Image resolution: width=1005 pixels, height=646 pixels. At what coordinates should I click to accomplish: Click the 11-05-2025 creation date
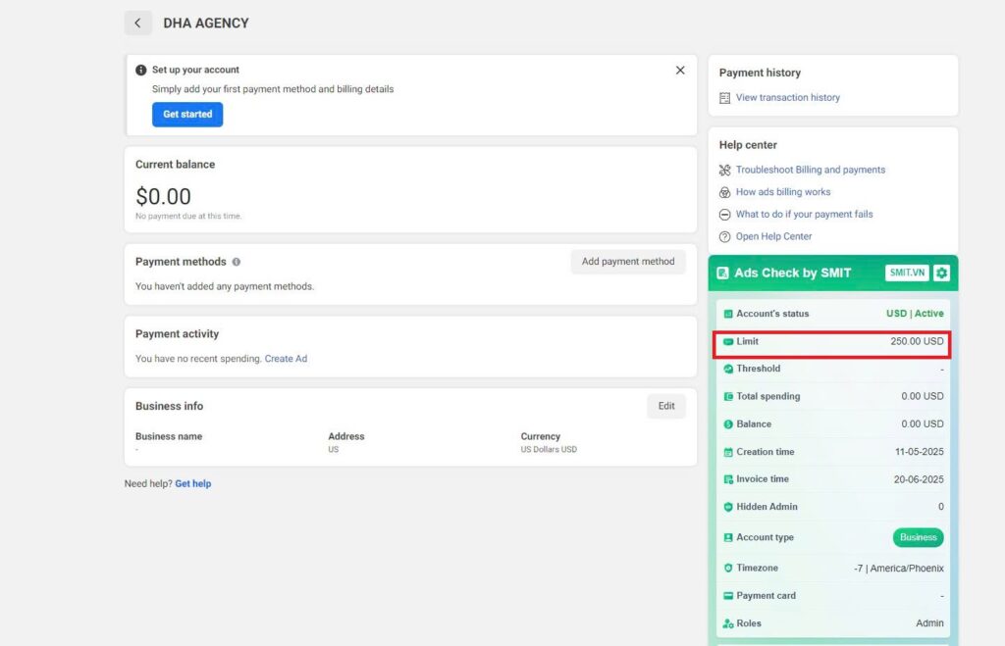point(919,451)
